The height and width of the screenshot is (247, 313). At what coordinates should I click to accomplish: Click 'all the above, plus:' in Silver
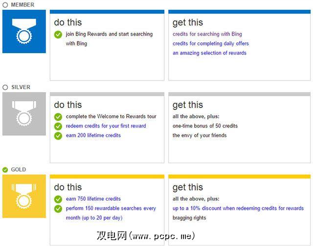pyautogui.click(x=196, y=117)
